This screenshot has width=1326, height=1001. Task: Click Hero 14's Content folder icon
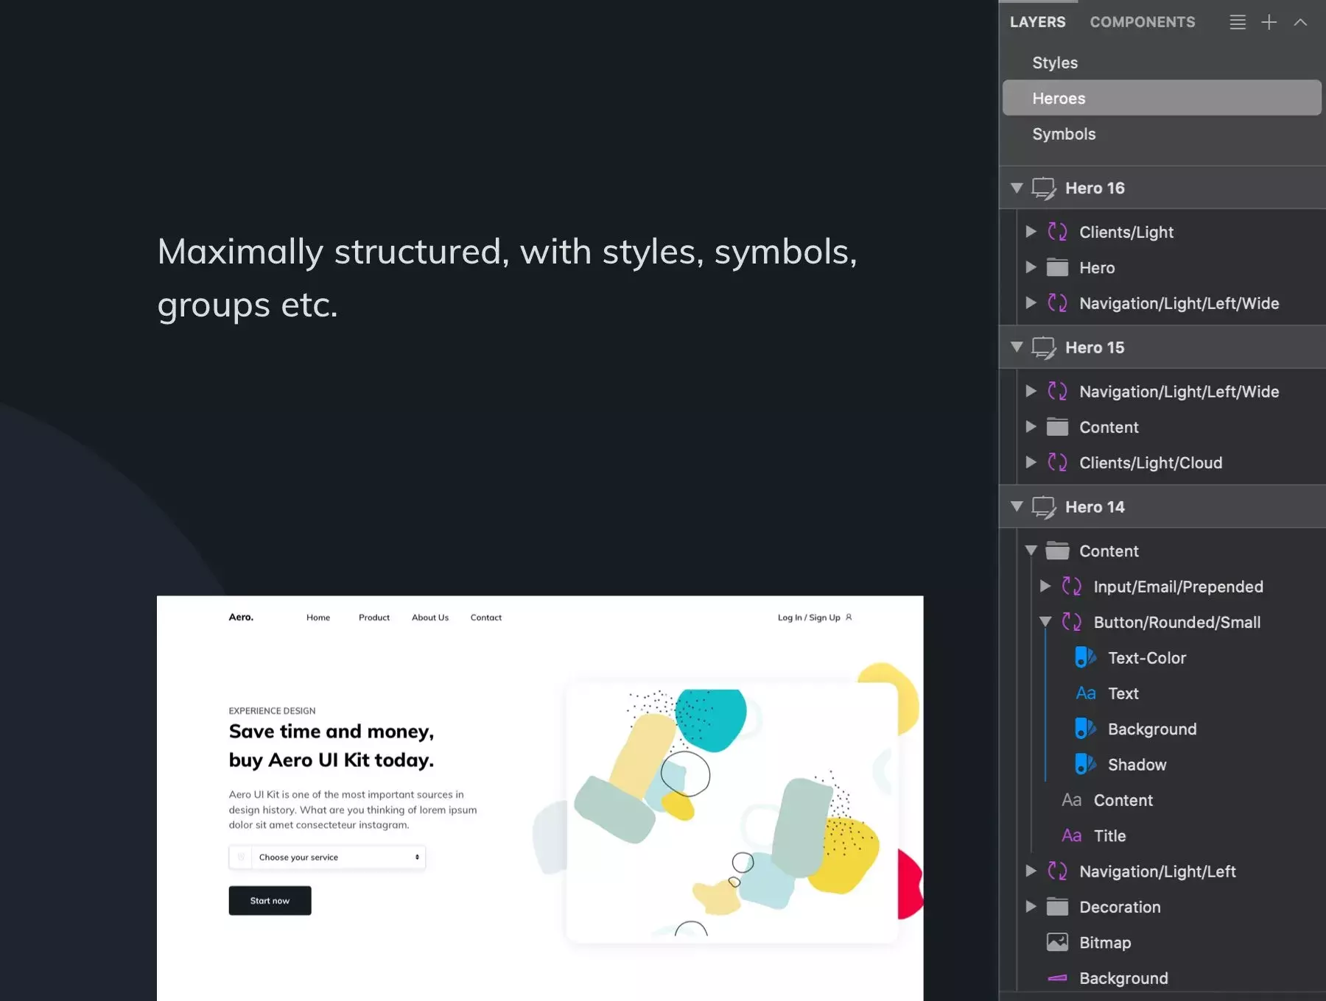tap(1057, 550)
